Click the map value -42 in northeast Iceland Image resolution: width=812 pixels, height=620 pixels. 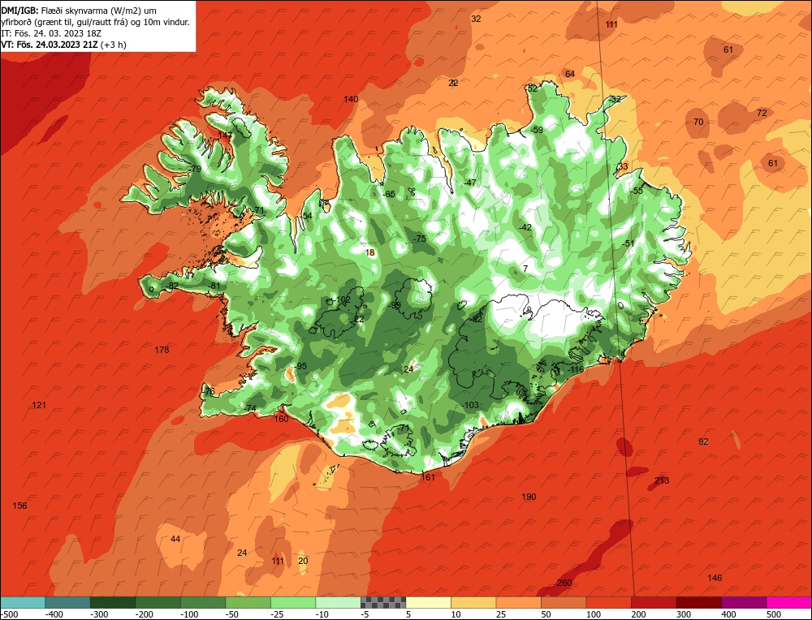point(525,227)
